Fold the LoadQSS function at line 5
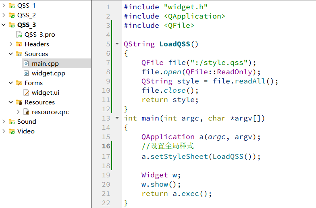The image size is (316, 208). click(117, 44)
